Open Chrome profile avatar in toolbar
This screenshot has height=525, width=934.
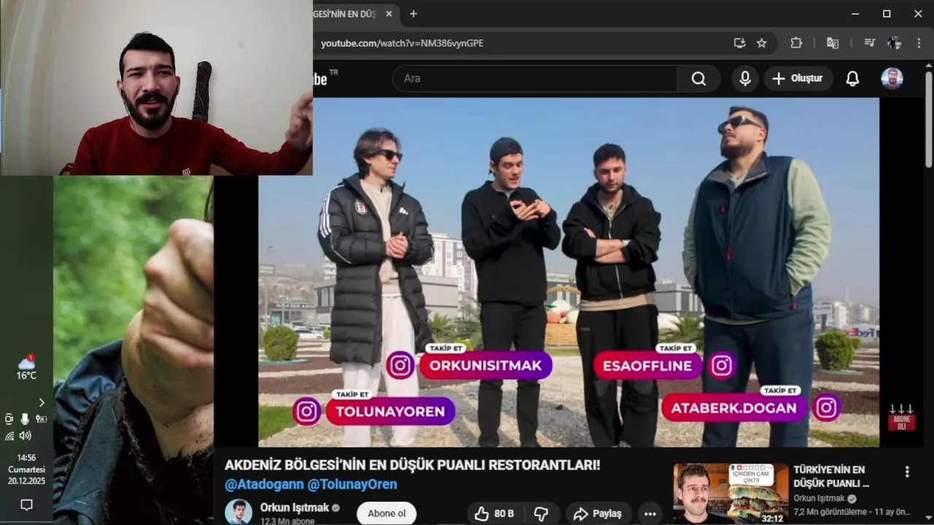tap(894, 43)
